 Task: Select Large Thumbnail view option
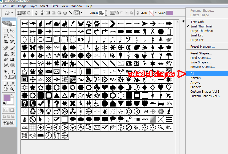(202, 31)
